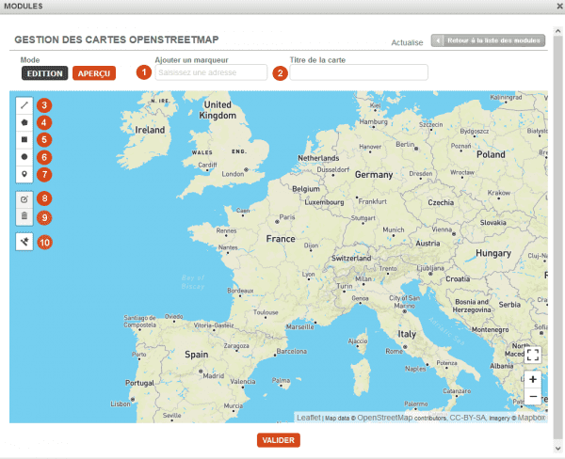Zoom out on the map
565x459 pixels.
[x=533, y=396]
